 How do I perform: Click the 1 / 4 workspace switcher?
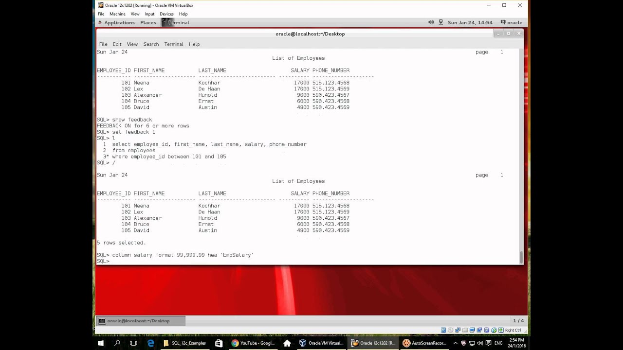(518, 321)
